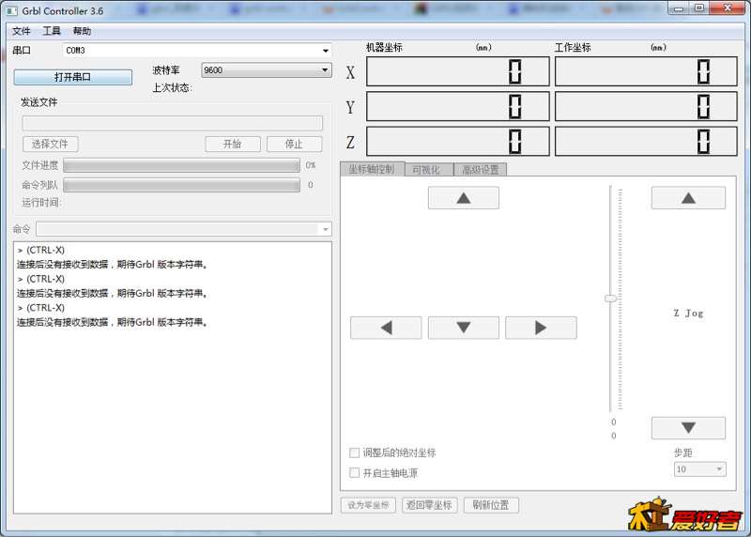Screen dimensions: 751x537
Task: Expand the 步距 step size dropdown
Action: pyautogui.click(x=719, y=469)
